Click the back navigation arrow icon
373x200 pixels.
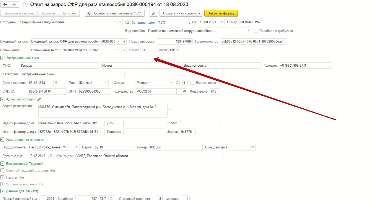[x=5, y=5]
